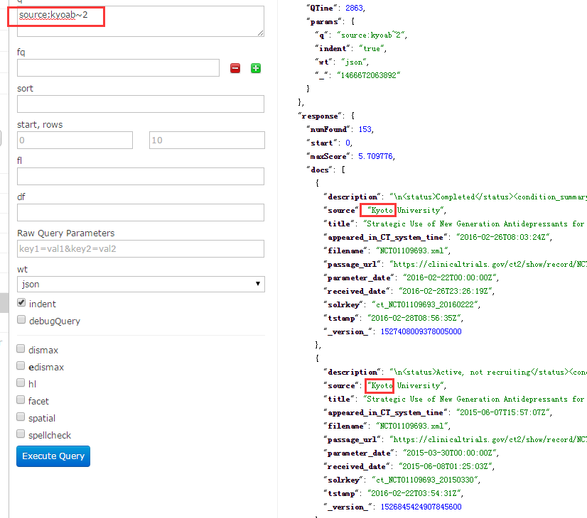Image resolution: width=587 pixels, height=518 pixels.
Task: Click the Raw Query Parameters field
Action: coord(141,249)
